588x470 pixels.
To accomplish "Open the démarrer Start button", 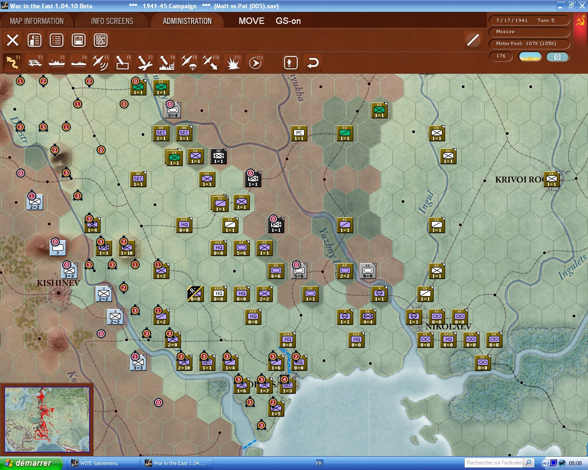I will pos(31,463).
